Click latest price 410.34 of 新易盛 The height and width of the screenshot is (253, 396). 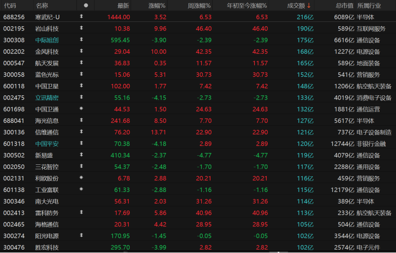coord(120,155)
